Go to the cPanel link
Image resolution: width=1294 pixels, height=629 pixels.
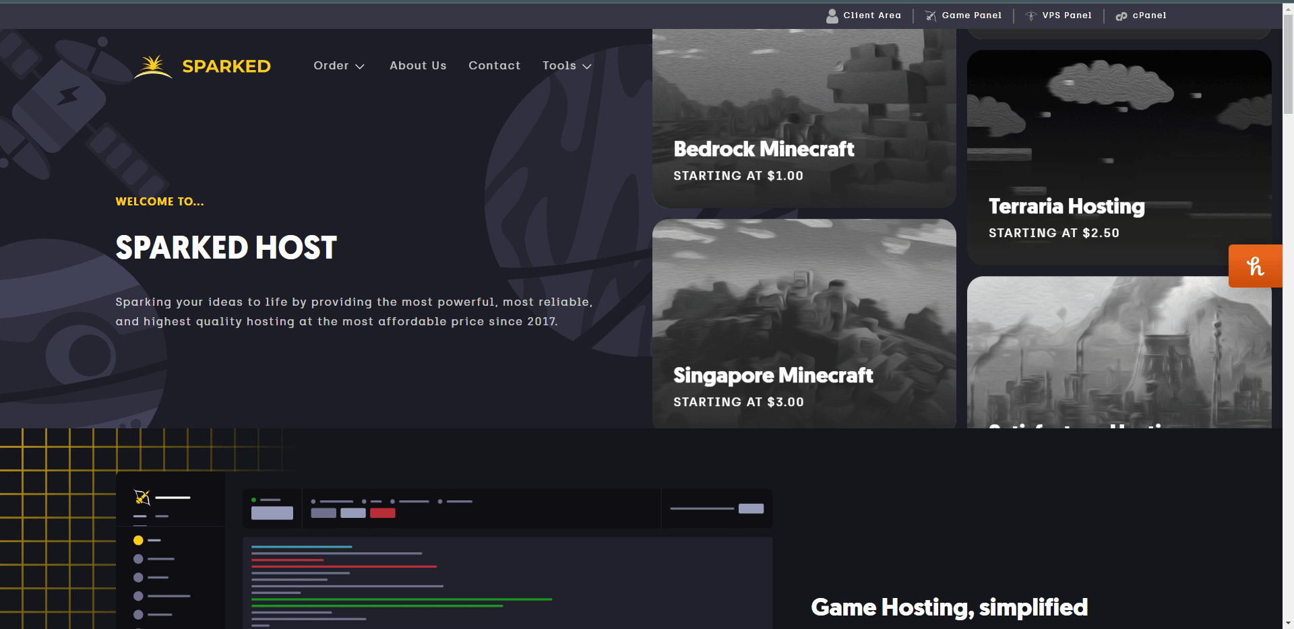(1149, 15)
